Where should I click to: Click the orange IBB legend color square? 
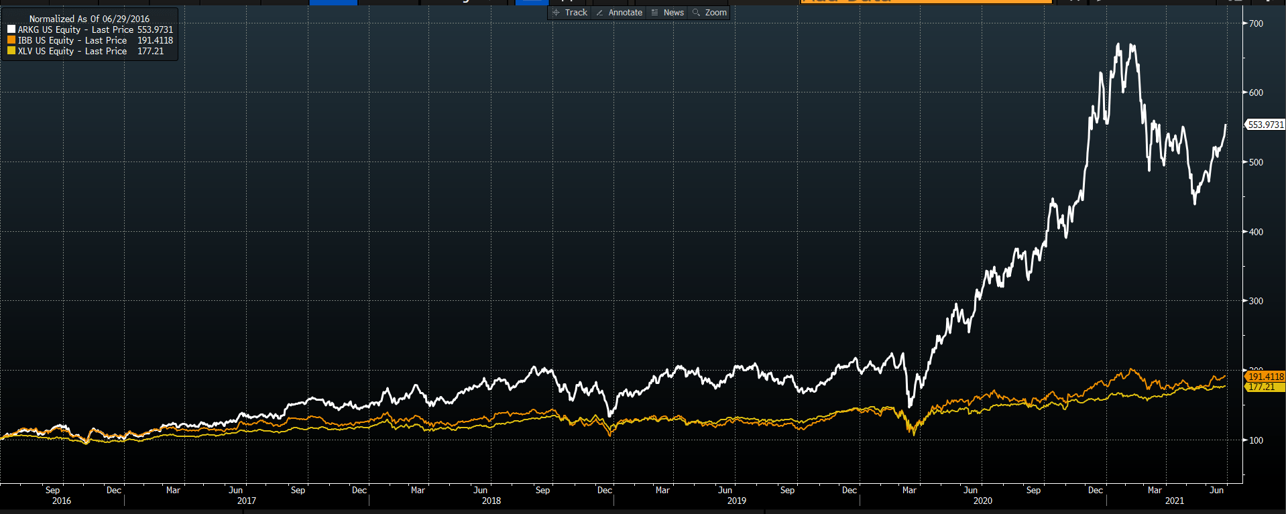point(11,40)
